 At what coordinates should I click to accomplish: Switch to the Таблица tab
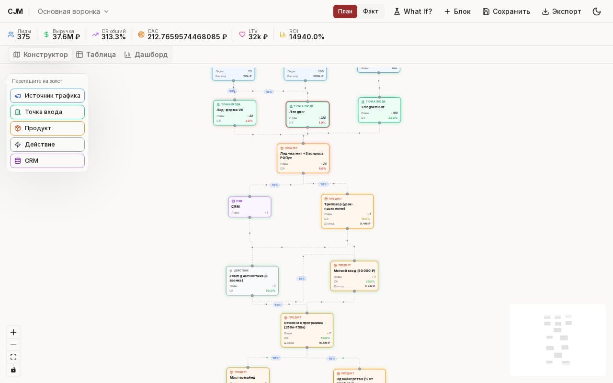96,55
